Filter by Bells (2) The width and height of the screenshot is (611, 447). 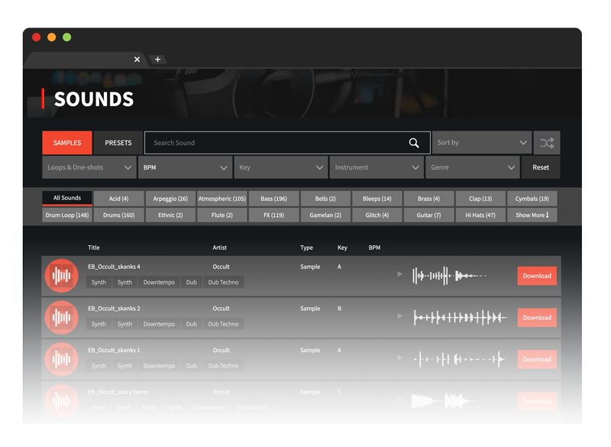325,199
